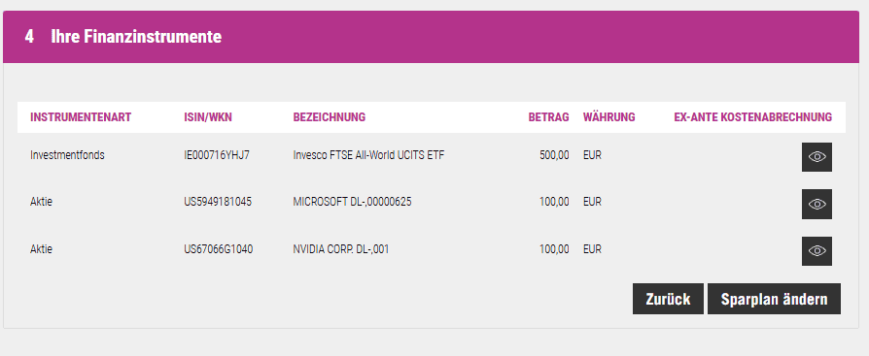Select ISIN US67066G1040 of NVIDIA
869x356 pixels.
click(x=219, y=249)
